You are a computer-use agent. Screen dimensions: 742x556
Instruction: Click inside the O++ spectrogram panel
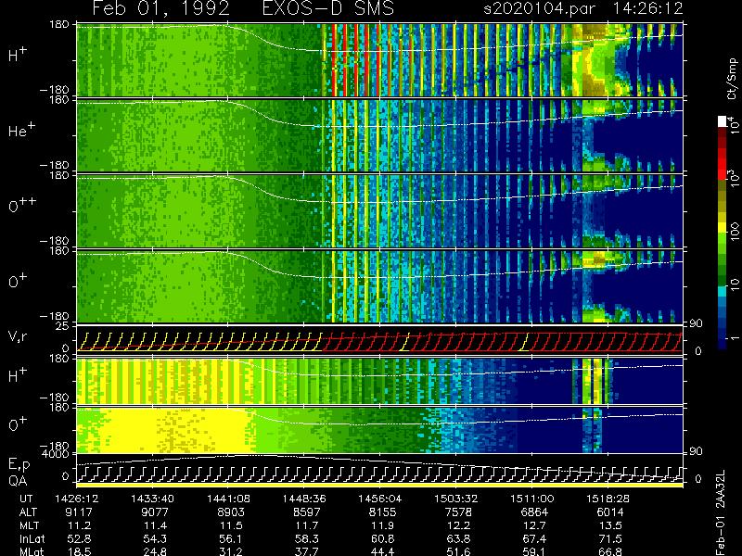(x=380, y=211)
